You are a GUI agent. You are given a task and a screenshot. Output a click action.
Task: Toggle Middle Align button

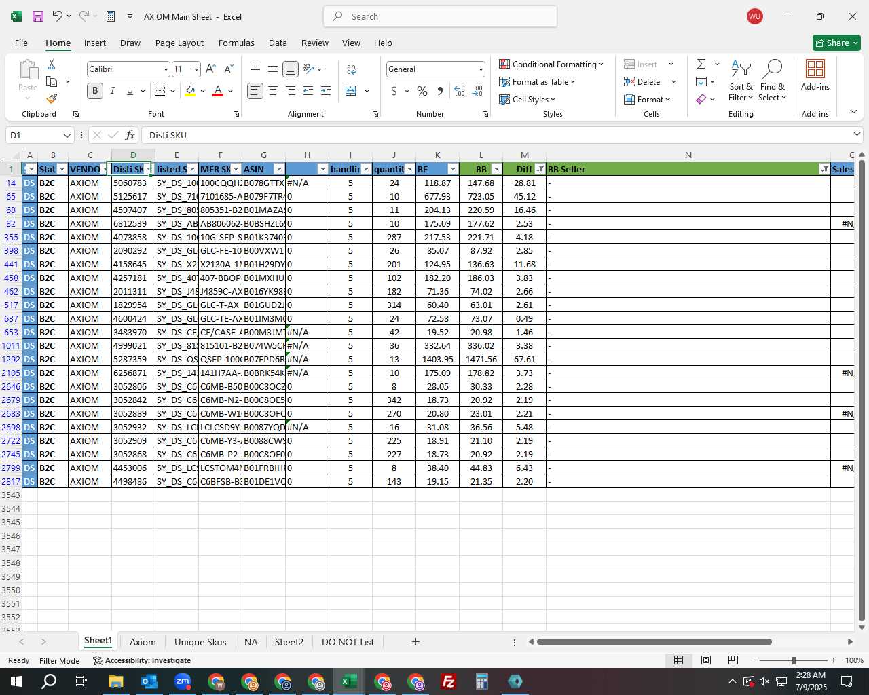click(273, 69)
